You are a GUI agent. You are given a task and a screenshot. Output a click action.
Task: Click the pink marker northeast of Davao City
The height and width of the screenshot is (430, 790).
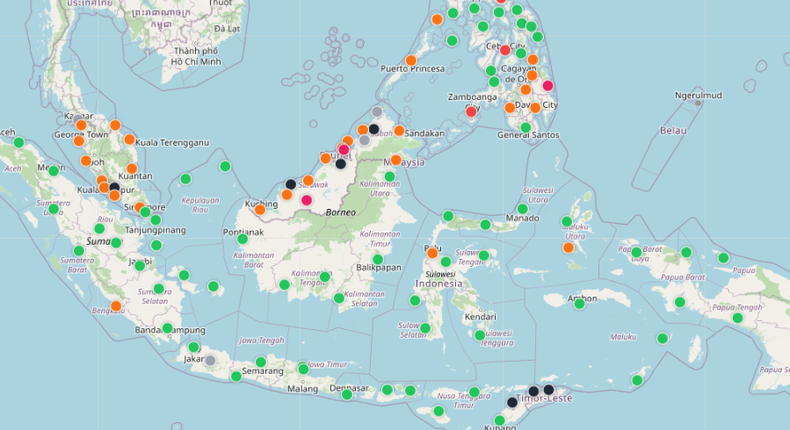[547, 85]
